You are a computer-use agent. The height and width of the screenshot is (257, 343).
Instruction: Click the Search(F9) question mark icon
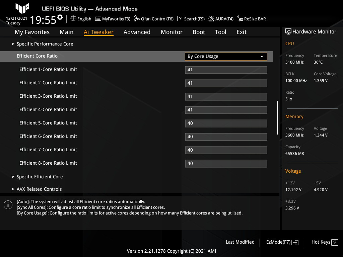(x=180, y=19)
